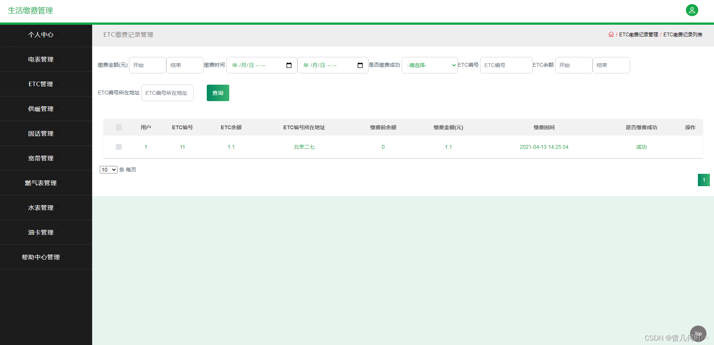Expand the 燃气表管理 sidebar menu
Image resolution: width=714 pixels, height=345 pixels.
tap(41, 183)
